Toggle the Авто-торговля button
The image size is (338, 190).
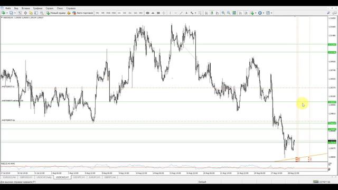pos(83,13)
